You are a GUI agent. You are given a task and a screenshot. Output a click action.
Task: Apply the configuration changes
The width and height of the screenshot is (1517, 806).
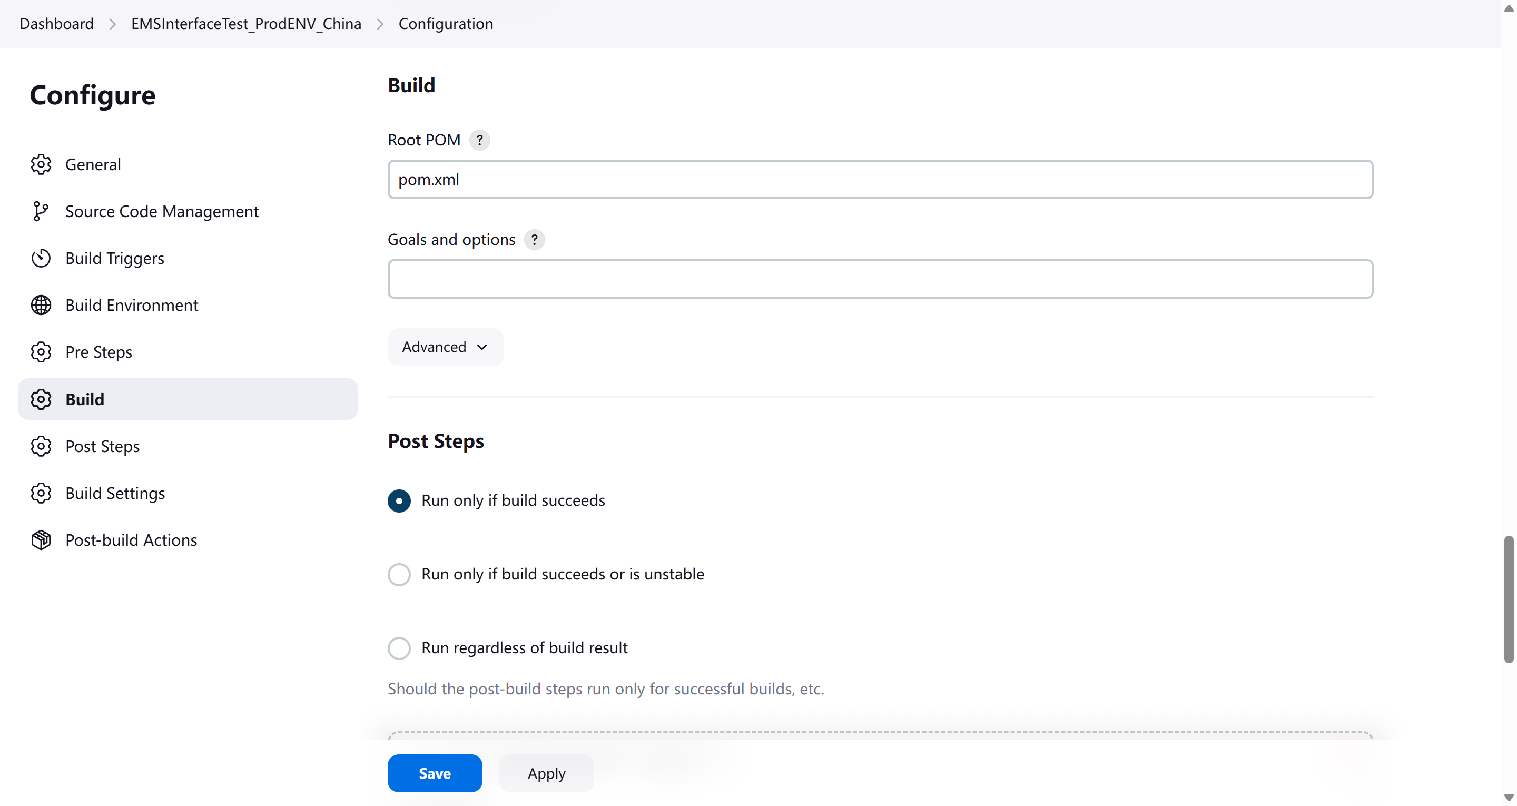[546, 773]
